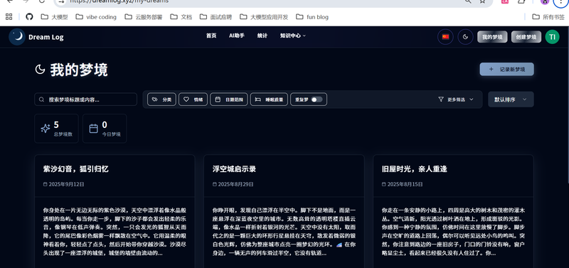Expand the 更多筛选 options
569x268 pixels.
(x=456, y=100)
